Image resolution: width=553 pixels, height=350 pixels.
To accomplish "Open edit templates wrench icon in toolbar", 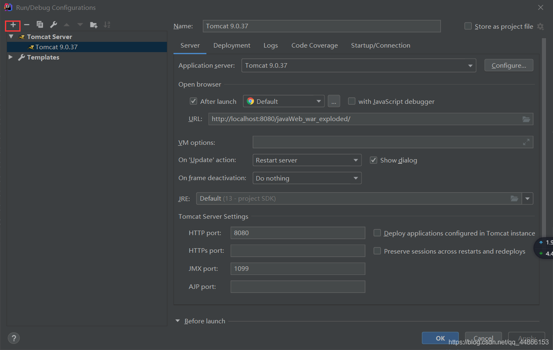I will click(x=53, y=25).
